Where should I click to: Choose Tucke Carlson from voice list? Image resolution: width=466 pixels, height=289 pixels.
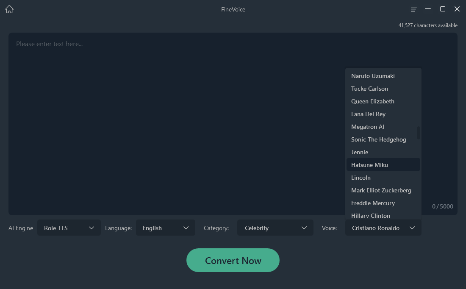383,89
